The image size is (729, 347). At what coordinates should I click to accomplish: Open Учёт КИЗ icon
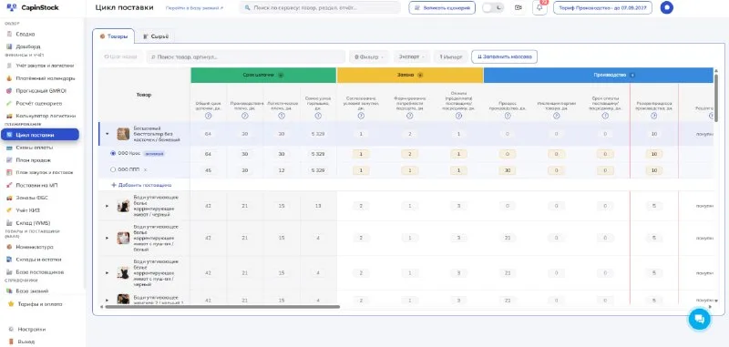[x=9, y=210]
